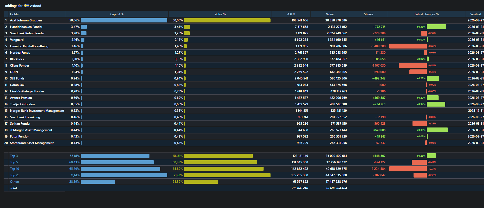Click the Value column header
Screen dimensions: 484x208
330,14
